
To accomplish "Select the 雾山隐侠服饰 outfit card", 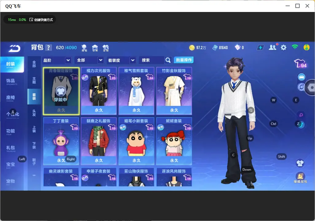I will click(136, 177).
